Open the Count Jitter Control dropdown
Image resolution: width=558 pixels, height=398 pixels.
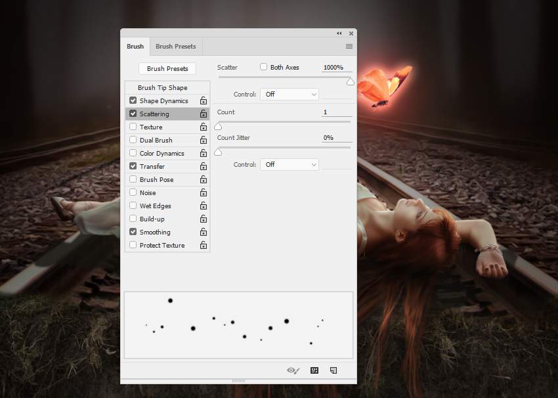point(290,165)
